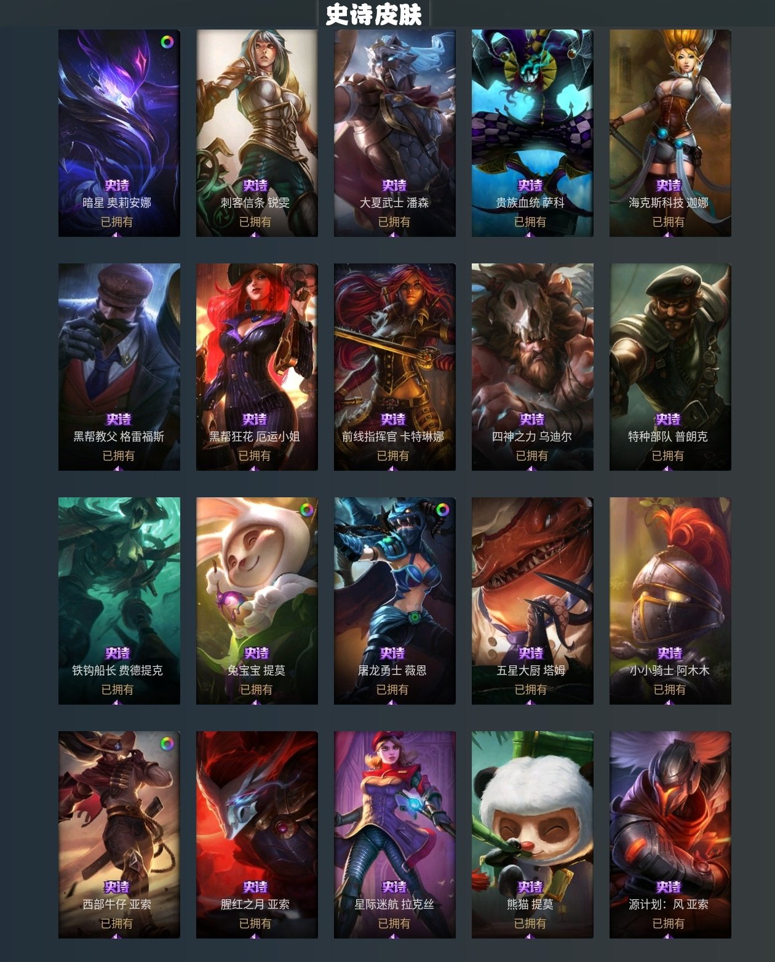Click 已拥有 under 五星大厨 塔姆
The width and height of the screenshot is (775, 962).
[531, 689]
